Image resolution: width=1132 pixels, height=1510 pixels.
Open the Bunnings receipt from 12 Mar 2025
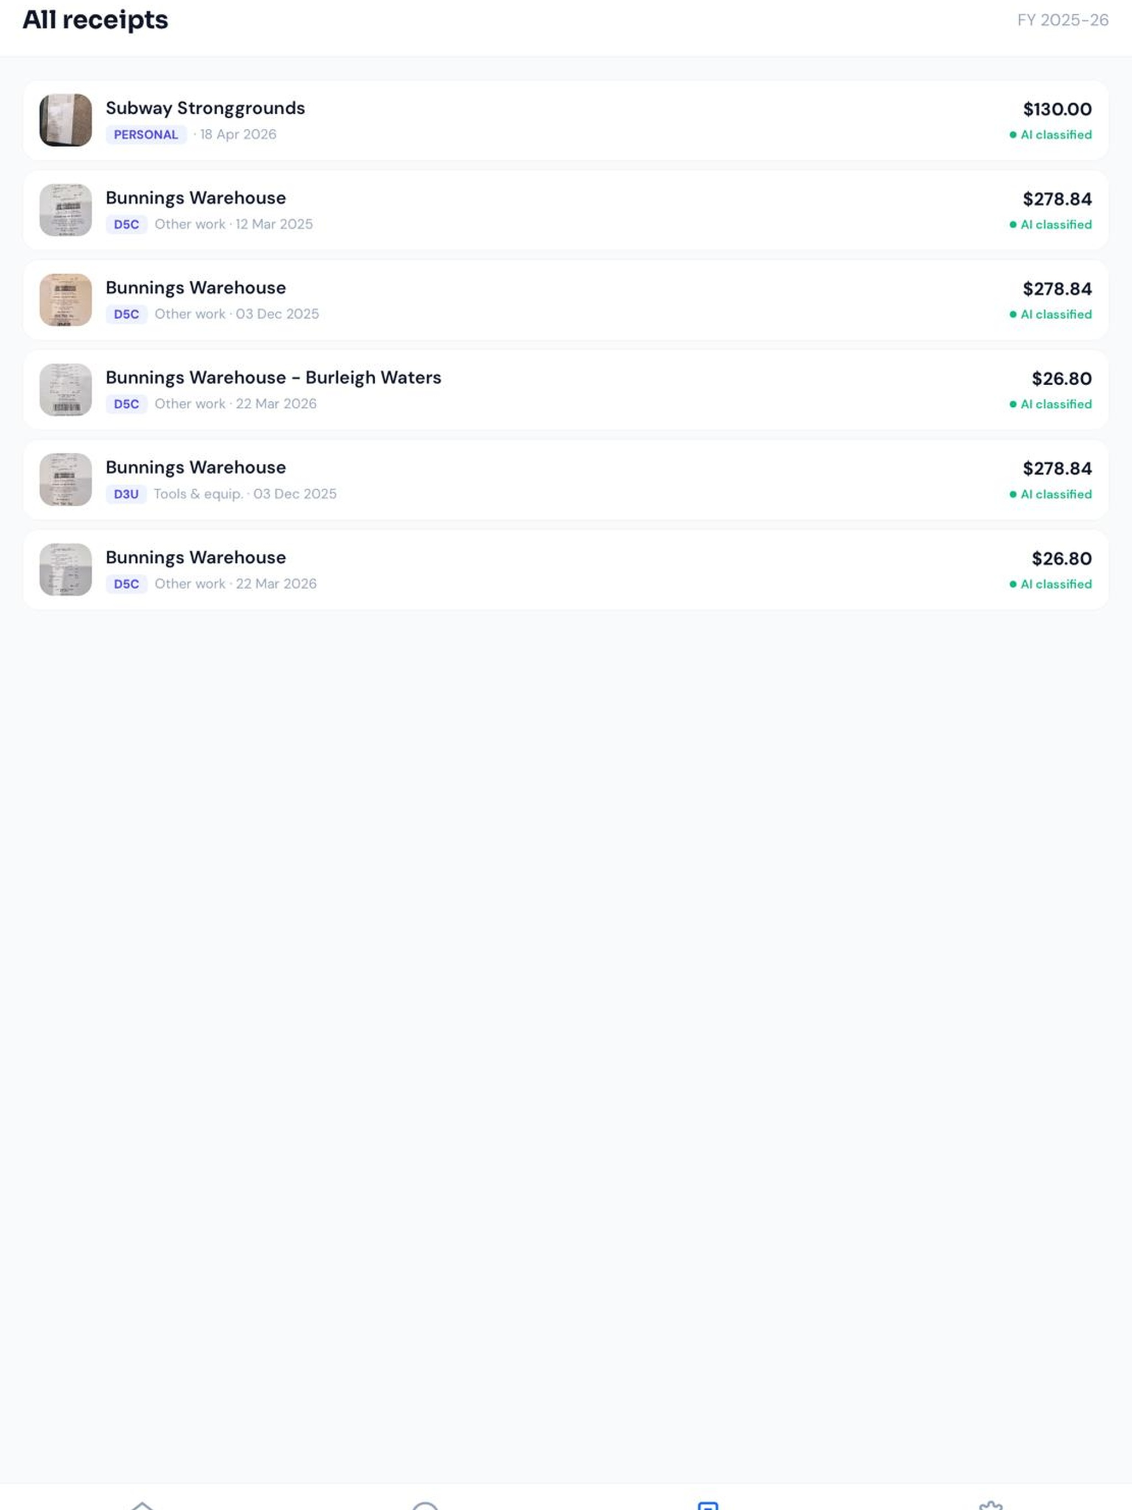(x=565, y=210)
